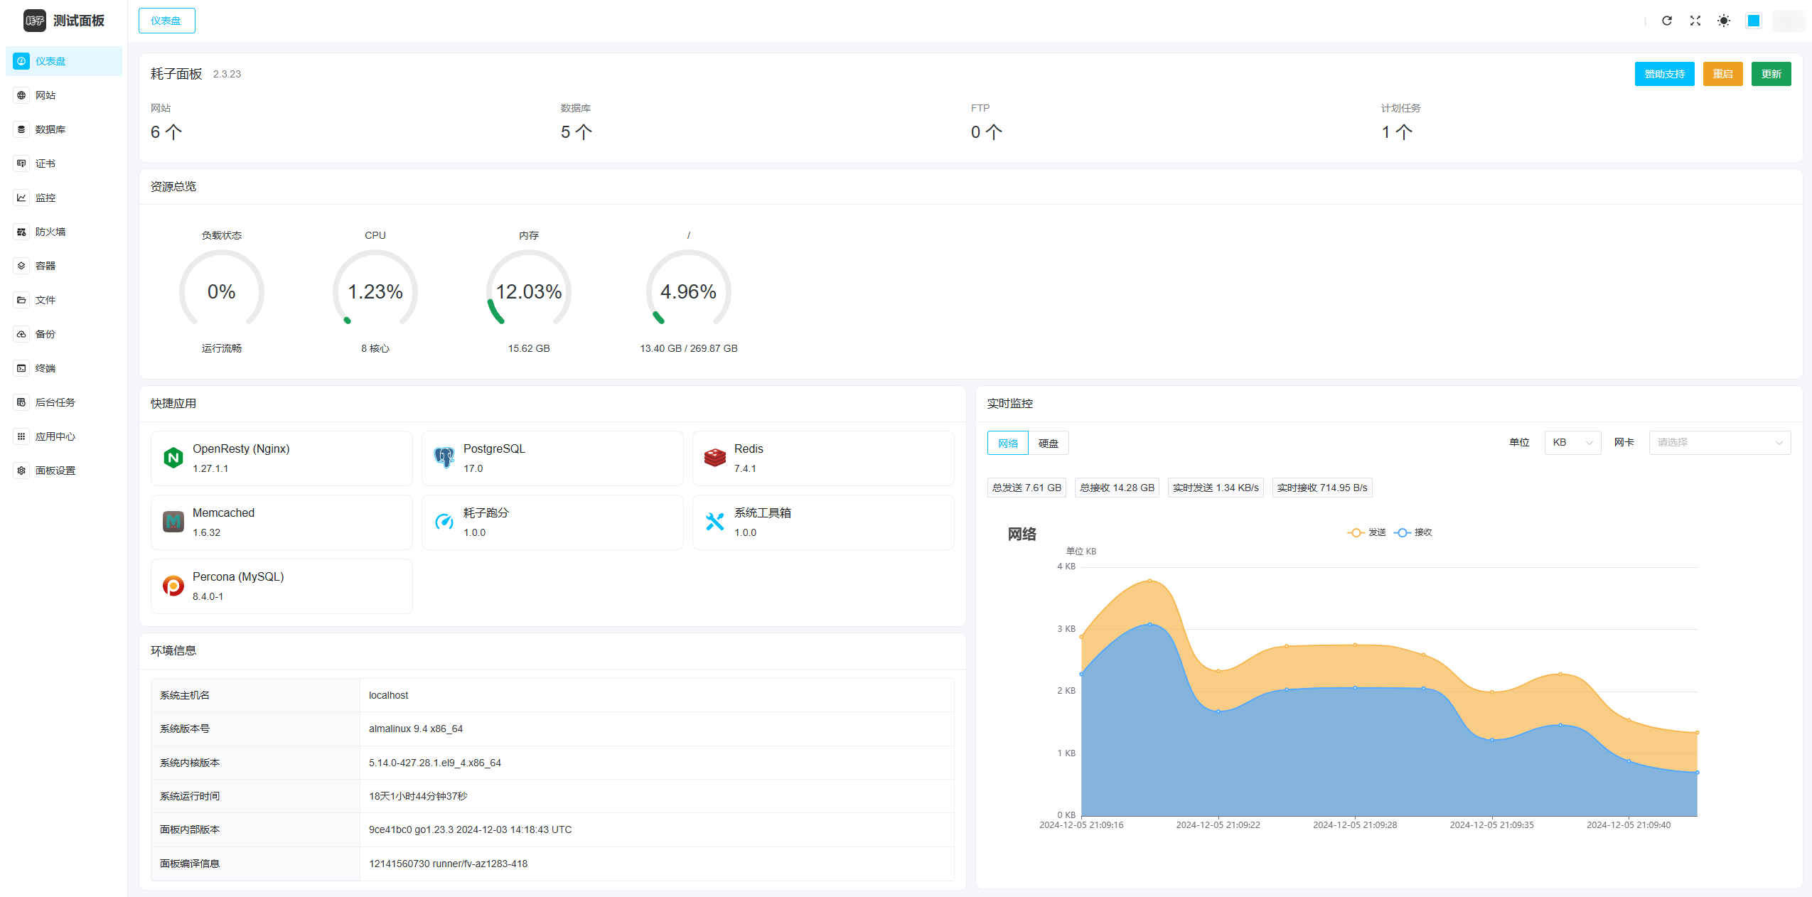Open the Percona MySQL icon
The height and width of the screenshot is (897, 1812).
(x=173, y=586)
